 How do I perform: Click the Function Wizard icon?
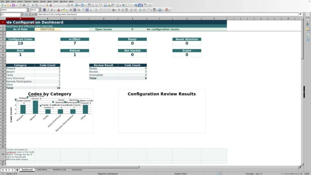[x=26, y=15]
